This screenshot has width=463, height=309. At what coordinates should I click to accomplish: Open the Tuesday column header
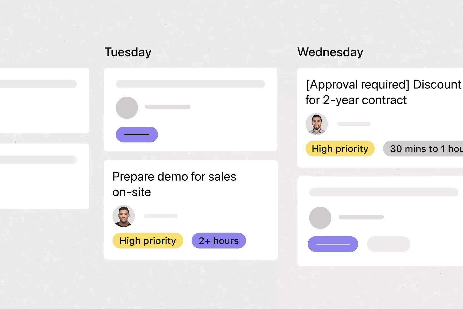tap(128, 52)
